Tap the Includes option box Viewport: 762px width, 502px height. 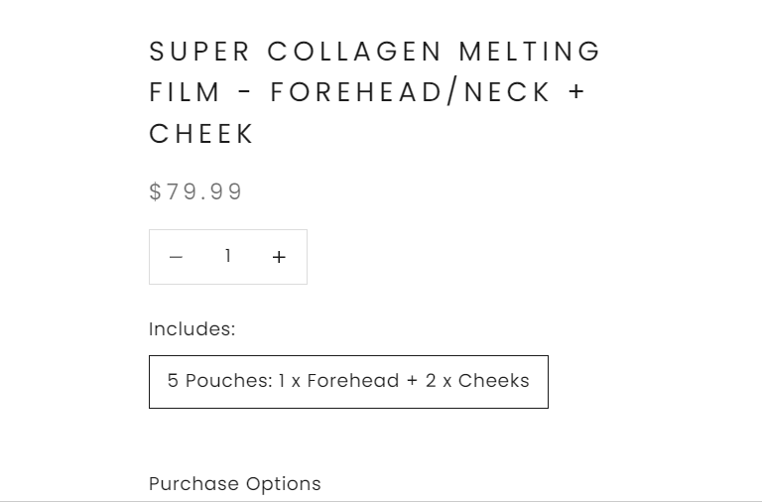pyautogui.click(x=348, y=382)
